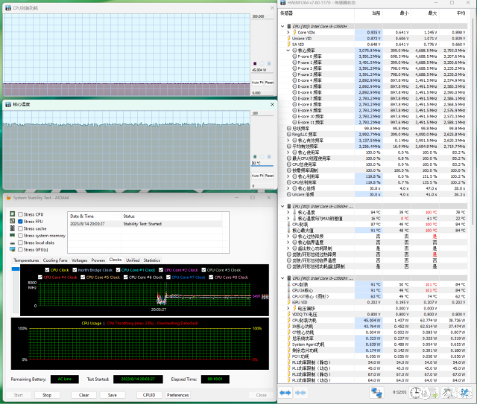Click the vertical slider left of the Clocks graph
This screenshot has height=404, width=477.
(15, 290)
